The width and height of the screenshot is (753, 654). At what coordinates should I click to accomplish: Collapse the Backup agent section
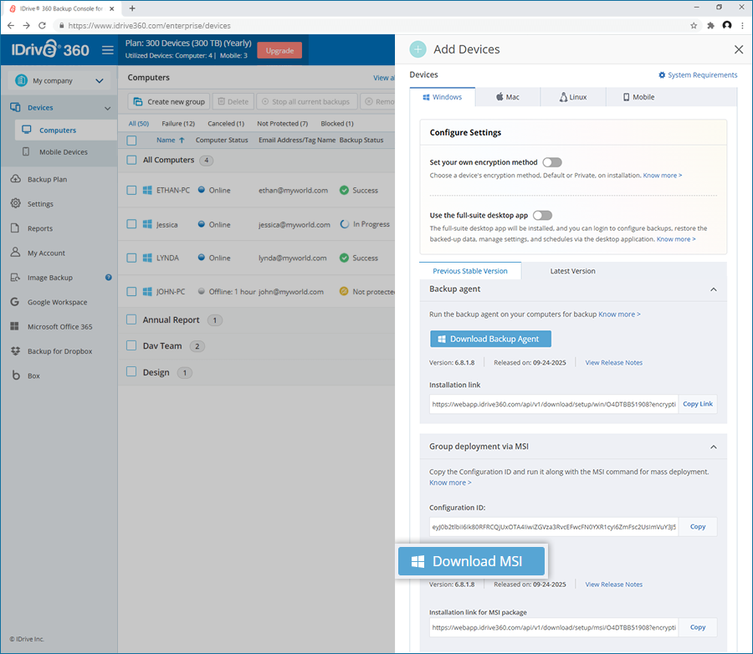pyautogui.click(x=713, y=289)
